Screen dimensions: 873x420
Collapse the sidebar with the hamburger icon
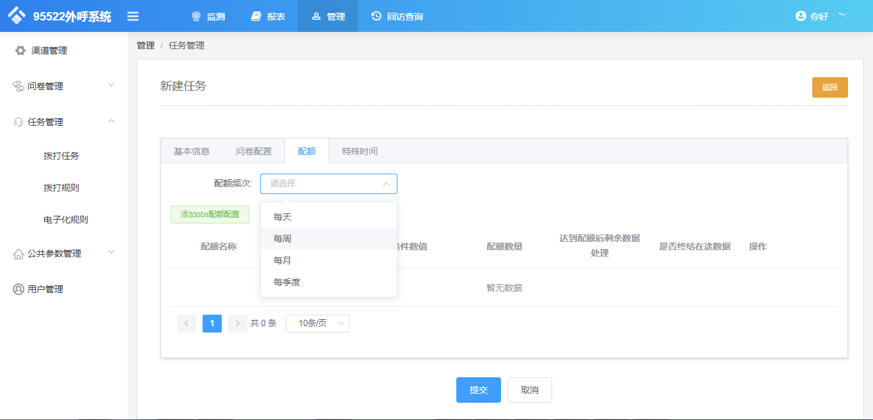pyautogui.click(x=133, y=16)
